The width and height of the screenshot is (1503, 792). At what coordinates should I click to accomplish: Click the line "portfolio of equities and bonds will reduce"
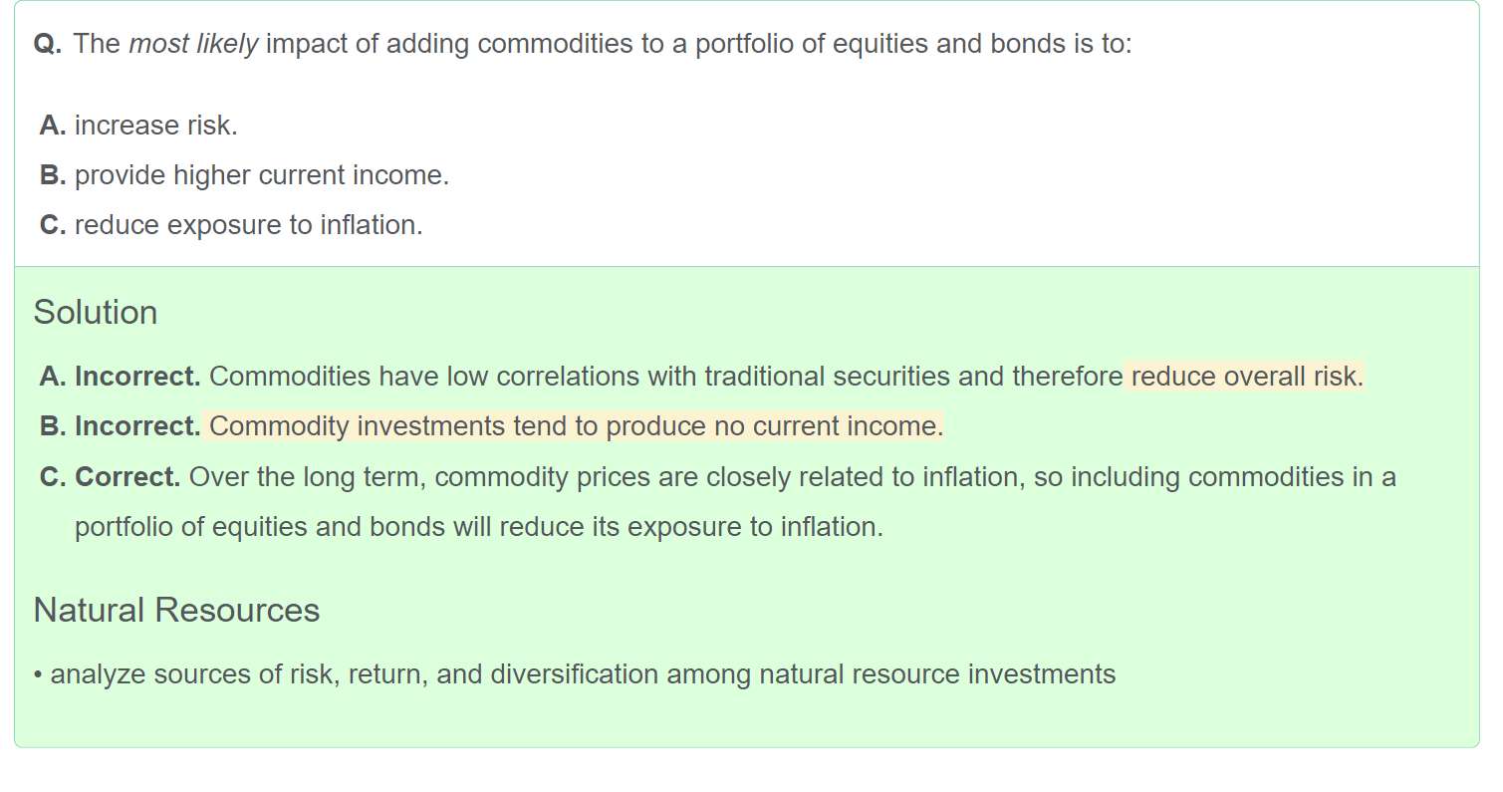click(x=478, y=526)
